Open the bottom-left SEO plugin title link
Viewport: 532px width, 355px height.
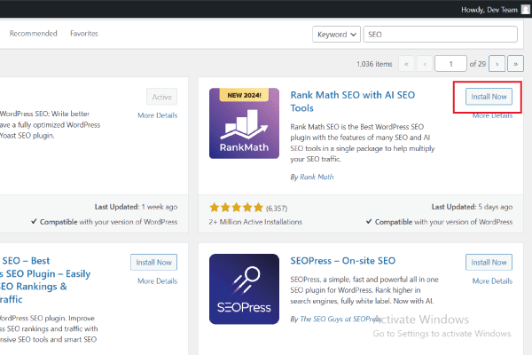45,280
